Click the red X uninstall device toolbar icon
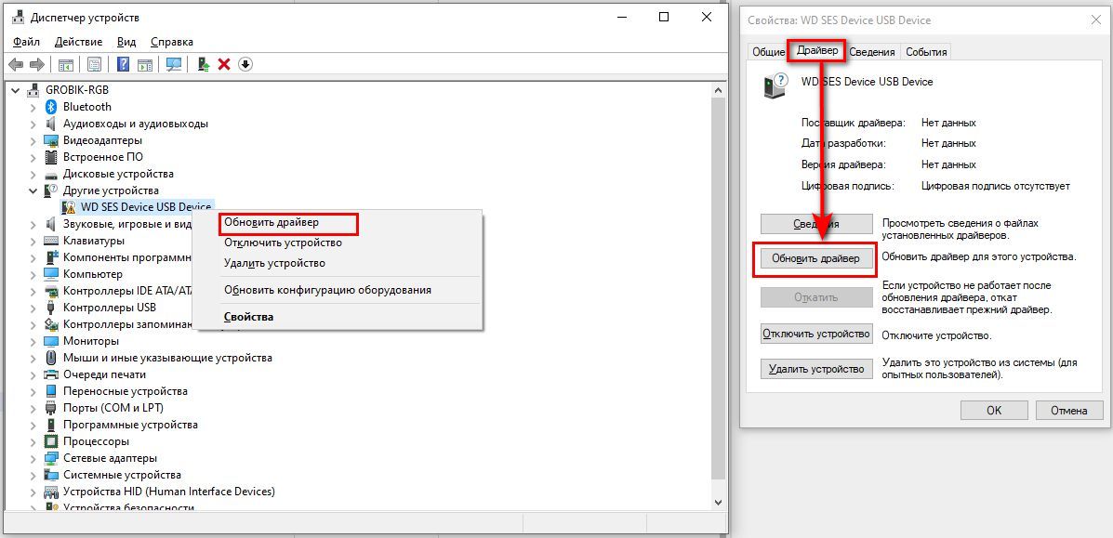 [x=224, y=64]
